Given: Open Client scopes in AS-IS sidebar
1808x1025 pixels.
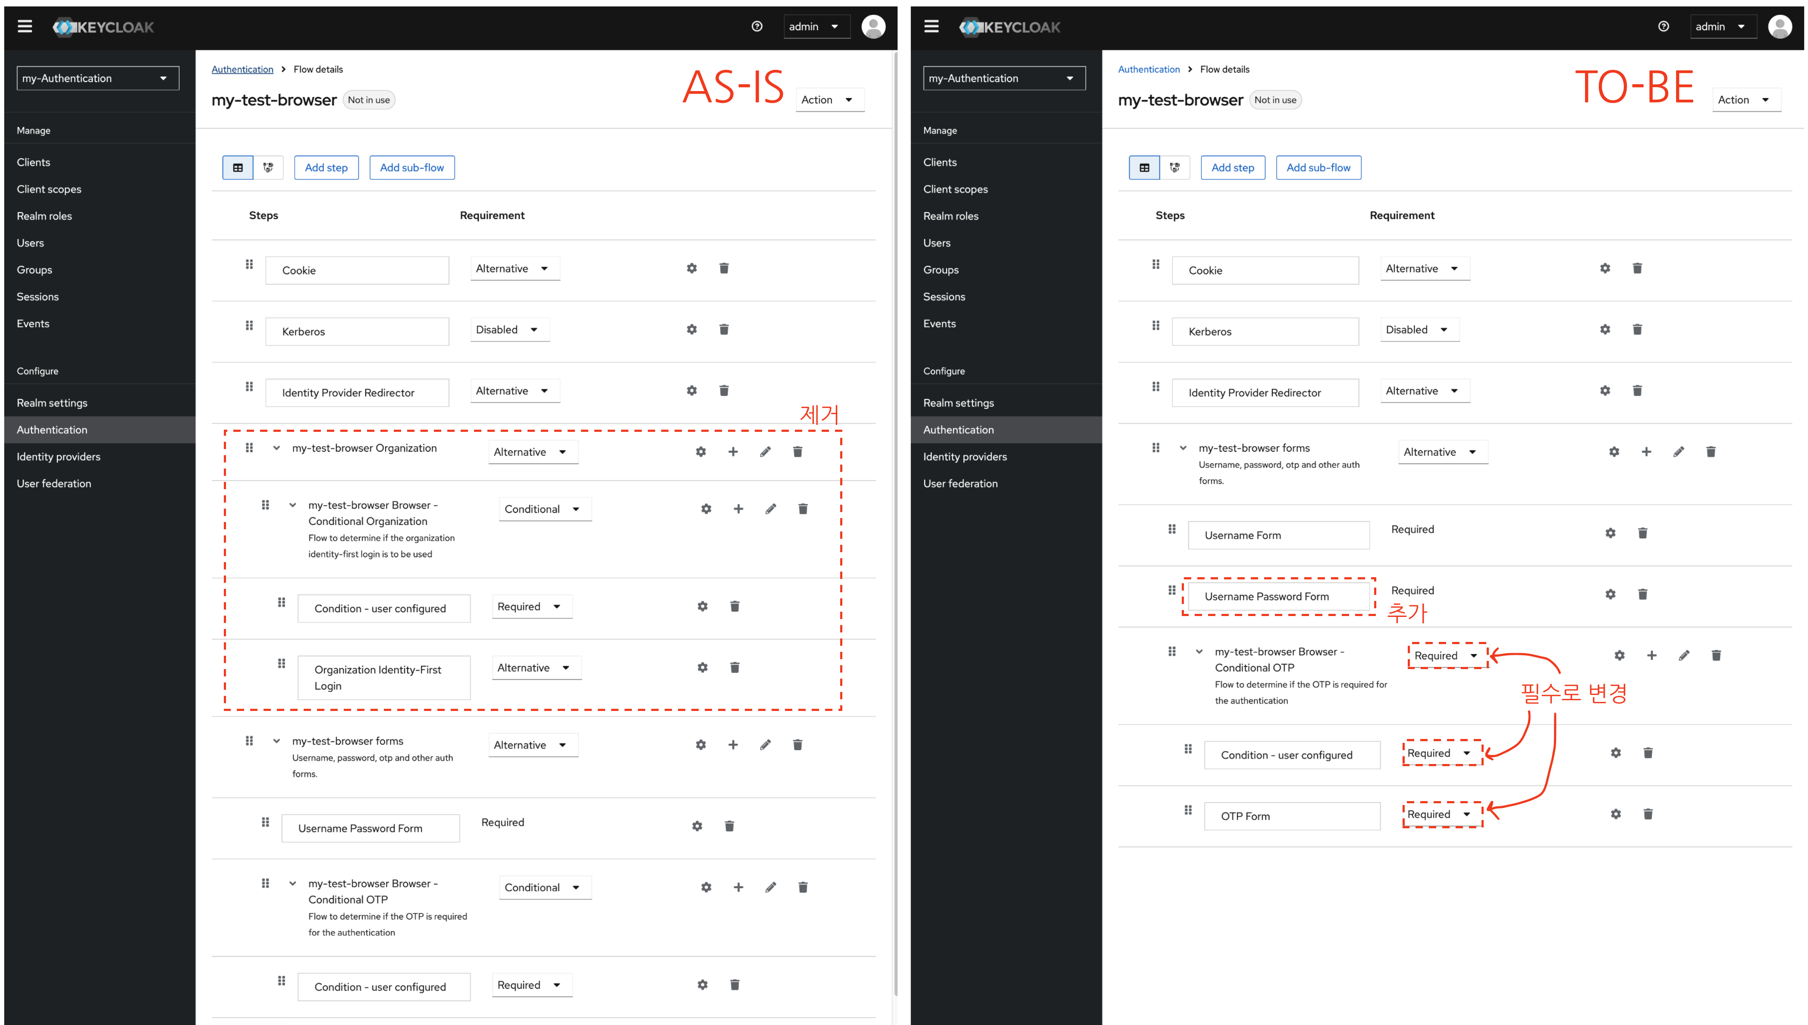Looking at the screenshot, I should click(49, 189).
